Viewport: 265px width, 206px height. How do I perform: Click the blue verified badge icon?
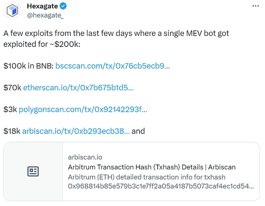coord(63,6)
